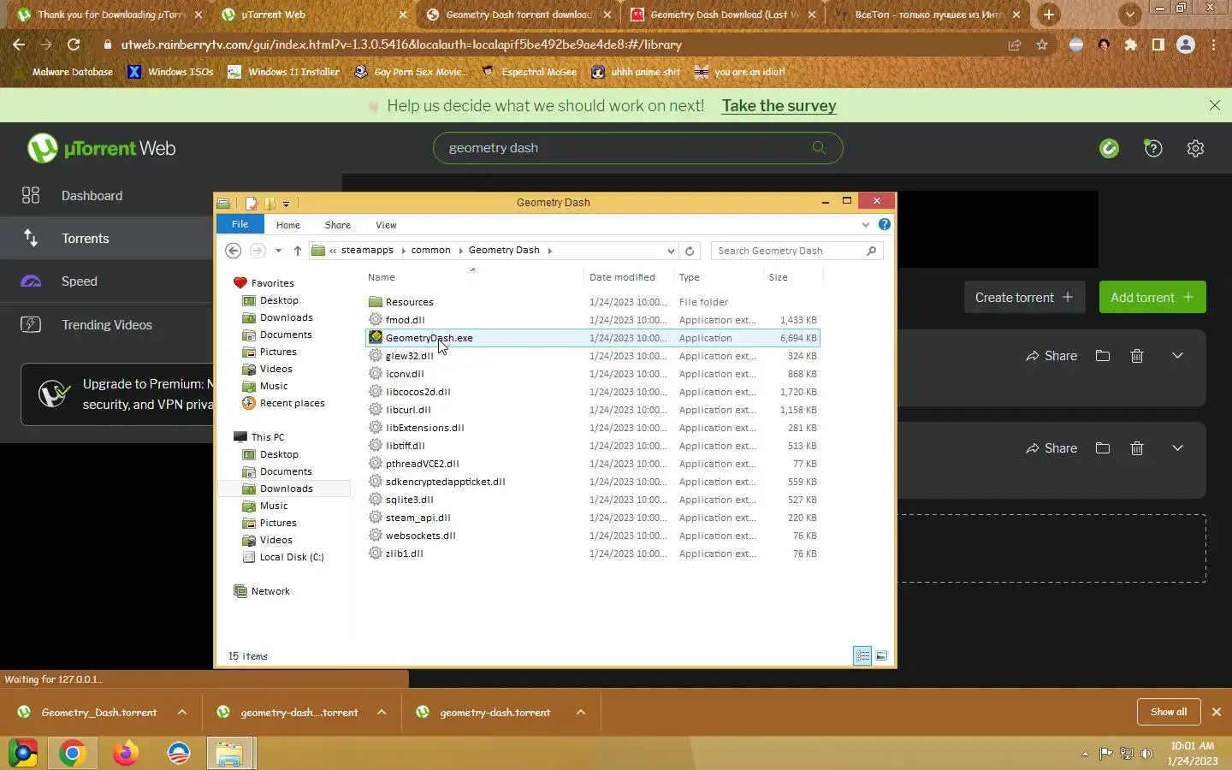This screenshot has width=1232, height=770.
Task: Expand the Explorer ribbon chevron
Action: click(x=866, y=225)
